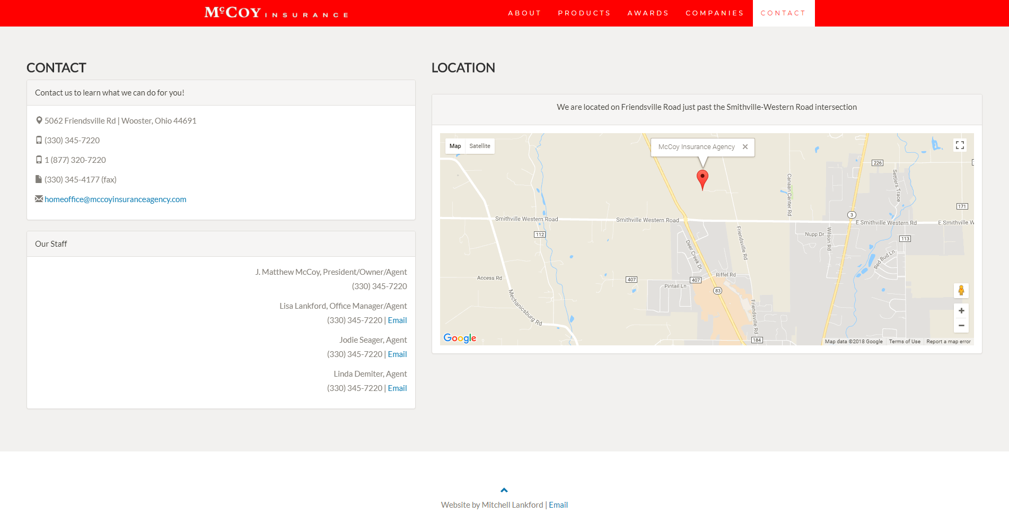Click the fax document icon
This screenshot has height=513, width=1009.
38,179
